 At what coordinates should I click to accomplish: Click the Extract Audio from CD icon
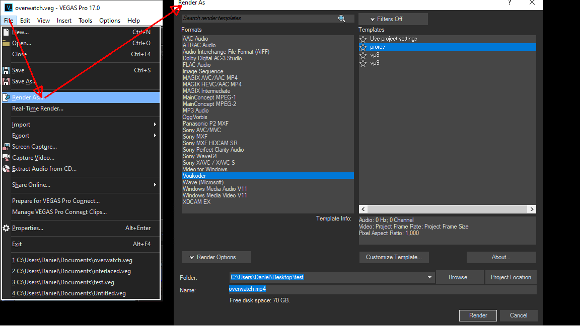click(6, 169)
